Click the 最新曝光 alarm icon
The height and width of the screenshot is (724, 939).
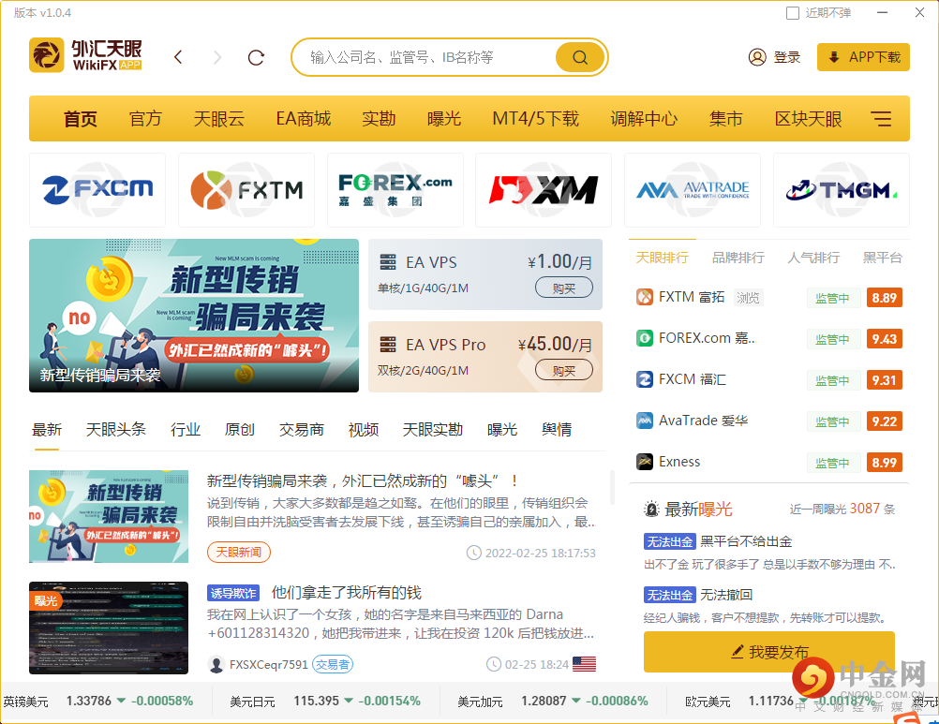[x=651, y=510]
